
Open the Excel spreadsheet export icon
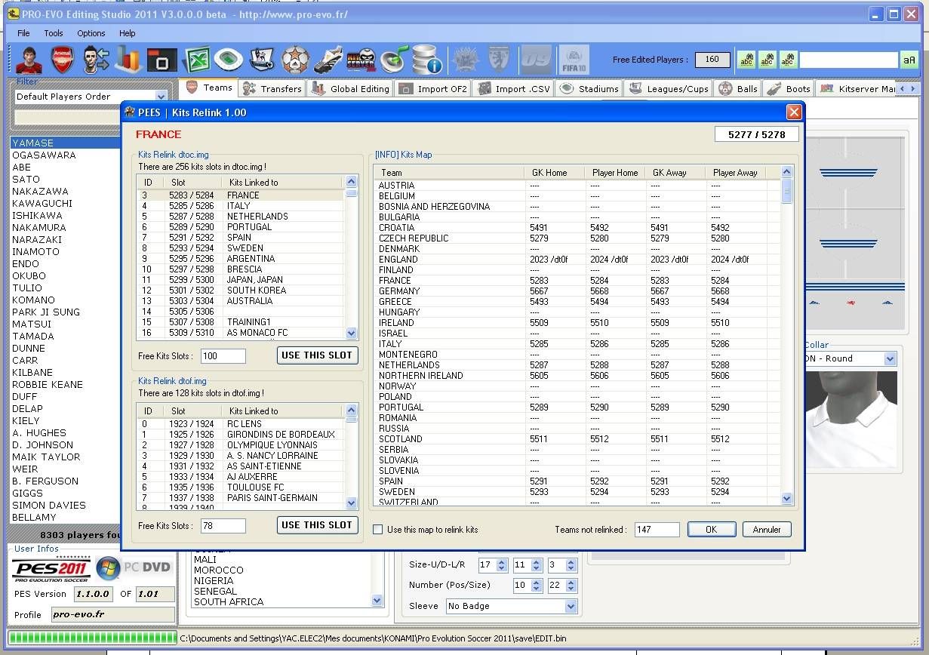[x=196, y=59]
